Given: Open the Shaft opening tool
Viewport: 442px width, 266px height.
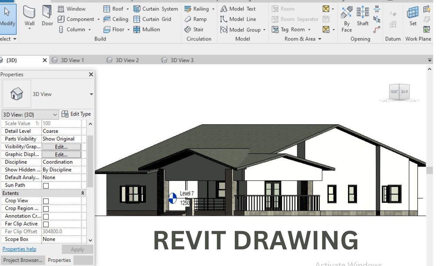Looking at the screenshot, I should 363,16.
